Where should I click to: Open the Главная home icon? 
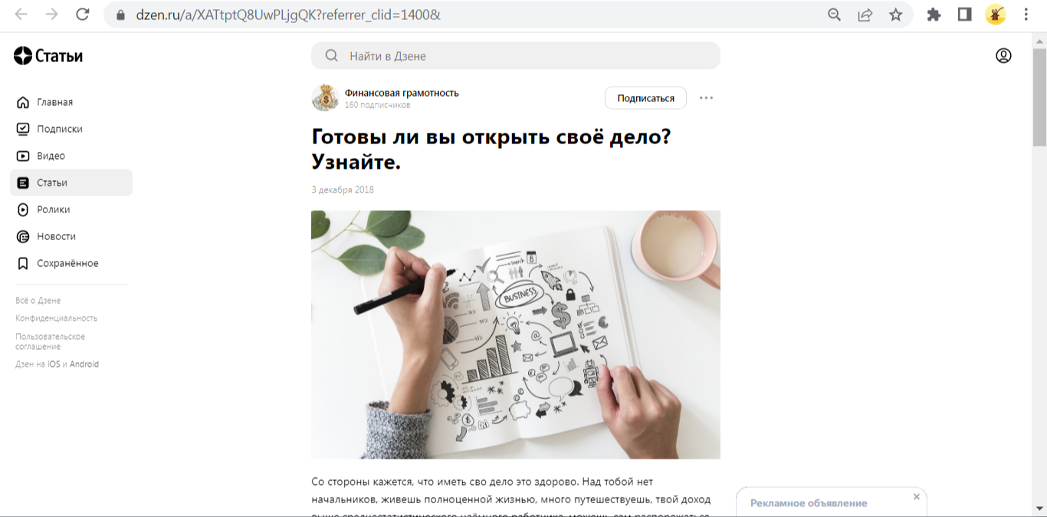tap(23, 102)
